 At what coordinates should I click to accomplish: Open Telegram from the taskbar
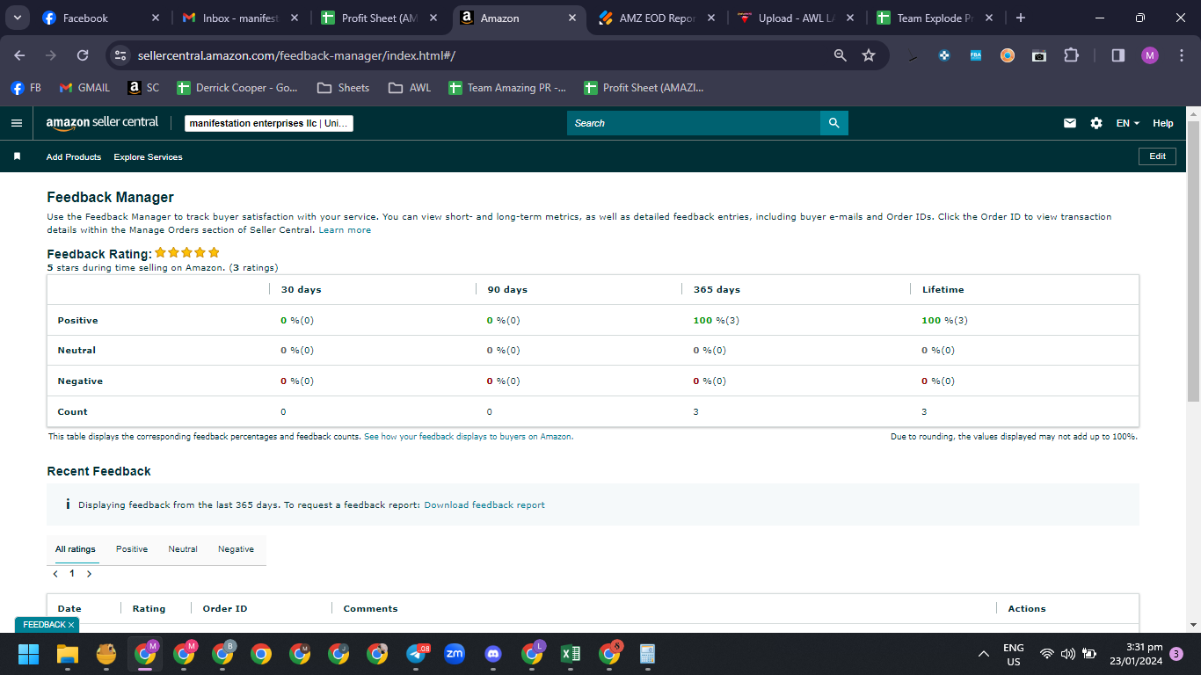pos(416,654)
